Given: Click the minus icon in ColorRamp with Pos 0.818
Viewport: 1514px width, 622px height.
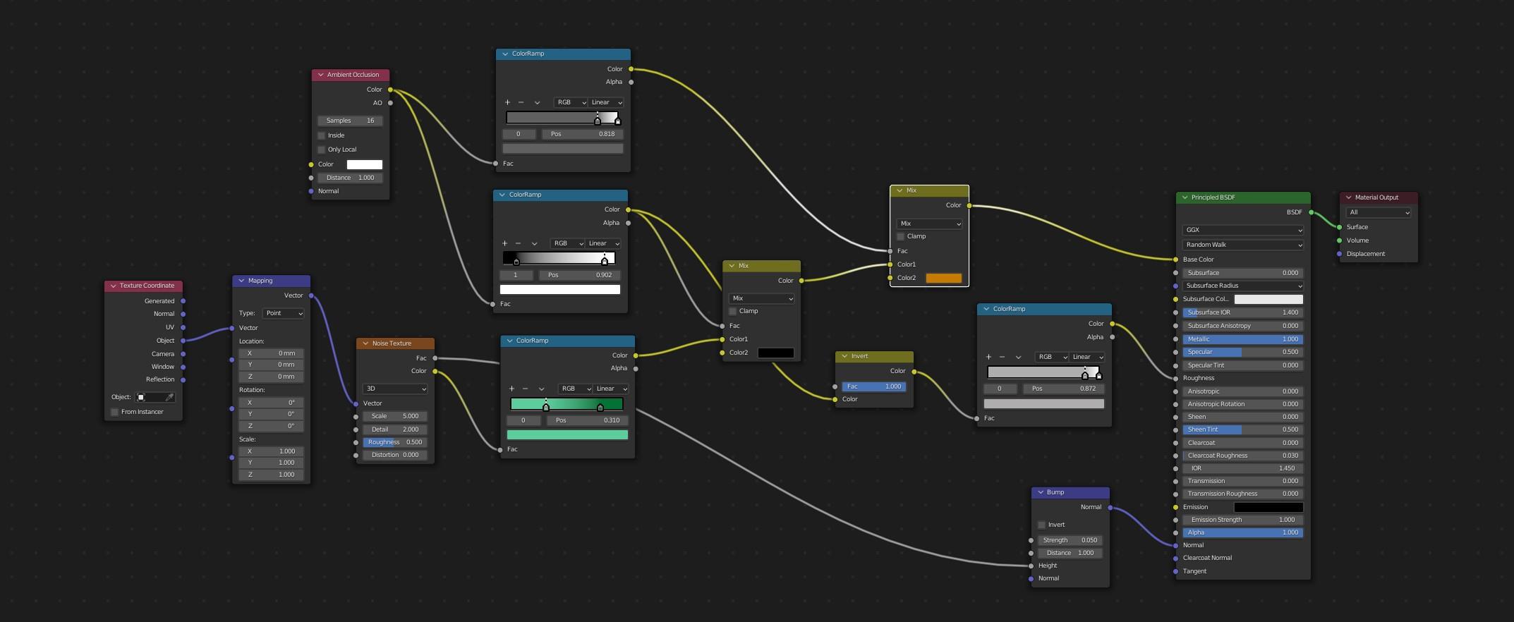Looking at the screenshot, I should 521,102.
